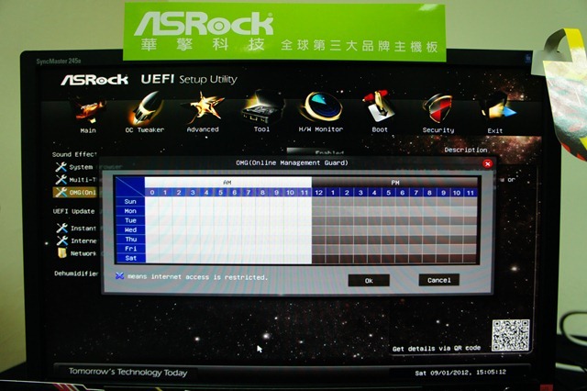Screen dimensions: 587x391
Task: Click the AM hour 5 column header
Action: (x=221, y=193)
